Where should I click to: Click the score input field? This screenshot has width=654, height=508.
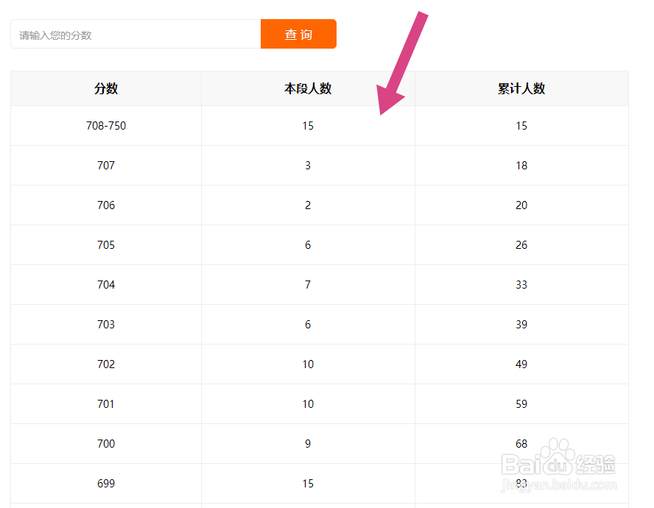136,35
